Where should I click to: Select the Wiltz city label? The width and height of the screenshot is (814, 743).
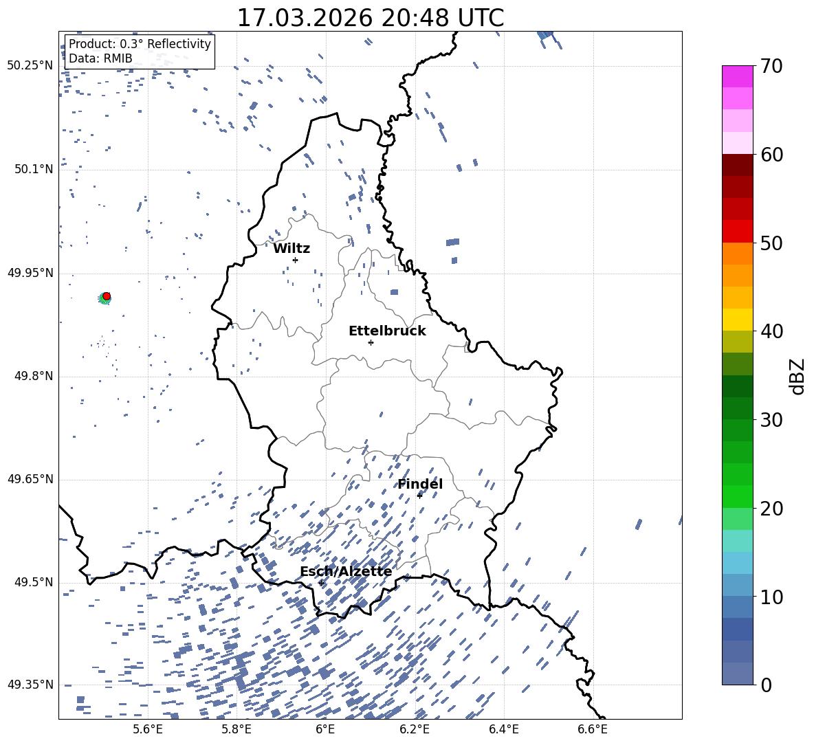coord(291,249)
